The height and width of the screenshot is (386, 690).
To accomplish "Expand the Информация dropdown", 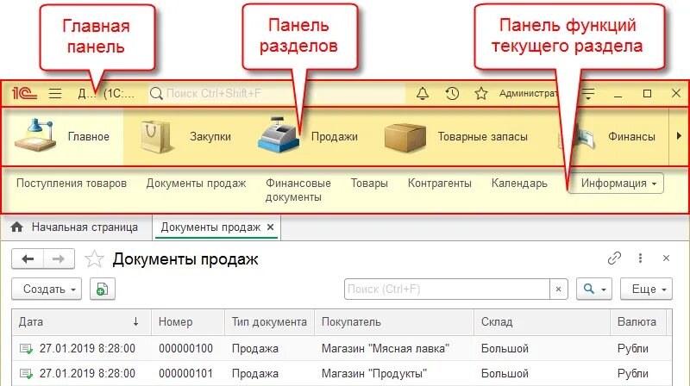I will click(x=616, y=184).
